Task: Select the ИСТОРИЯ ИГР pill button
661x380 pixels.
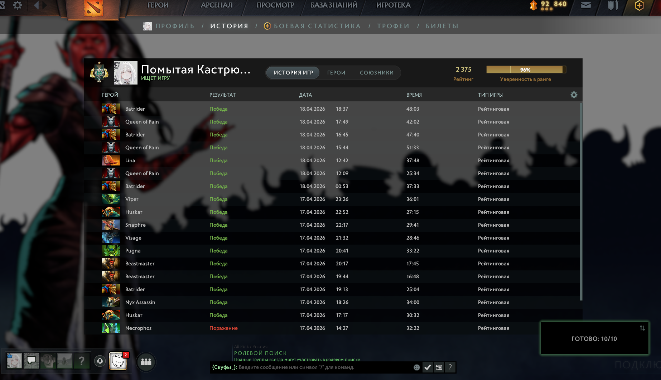Action: [293, 73]
